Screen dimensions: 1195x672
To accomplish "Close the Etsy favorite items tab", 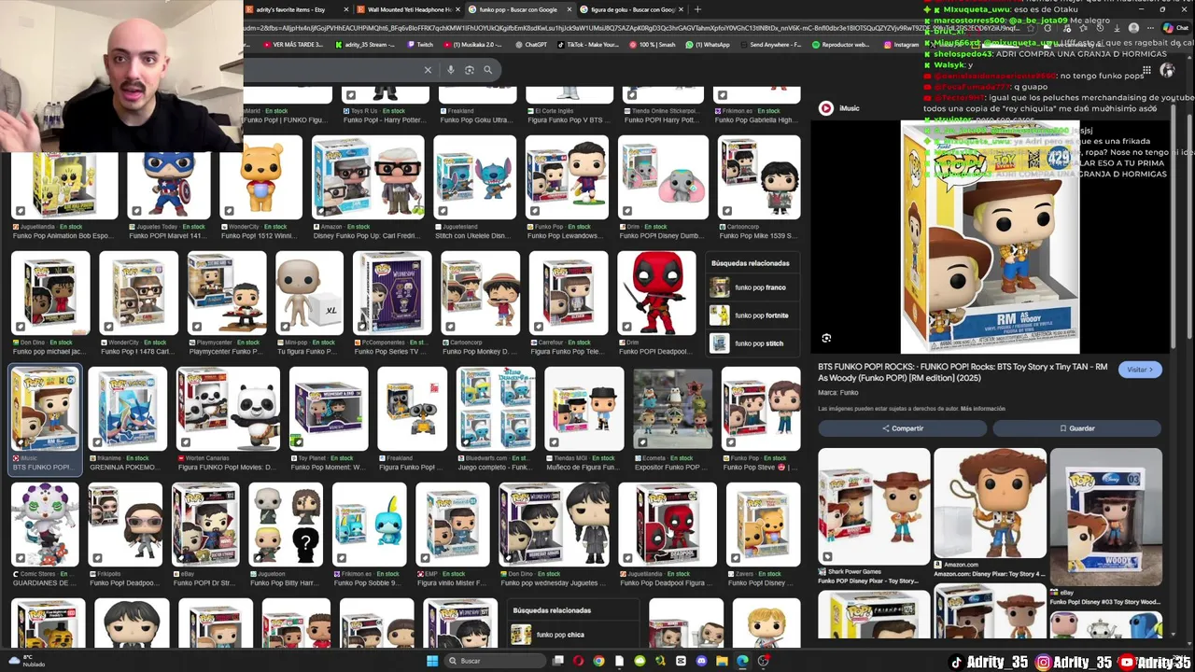I will click(x=346, y=9).
